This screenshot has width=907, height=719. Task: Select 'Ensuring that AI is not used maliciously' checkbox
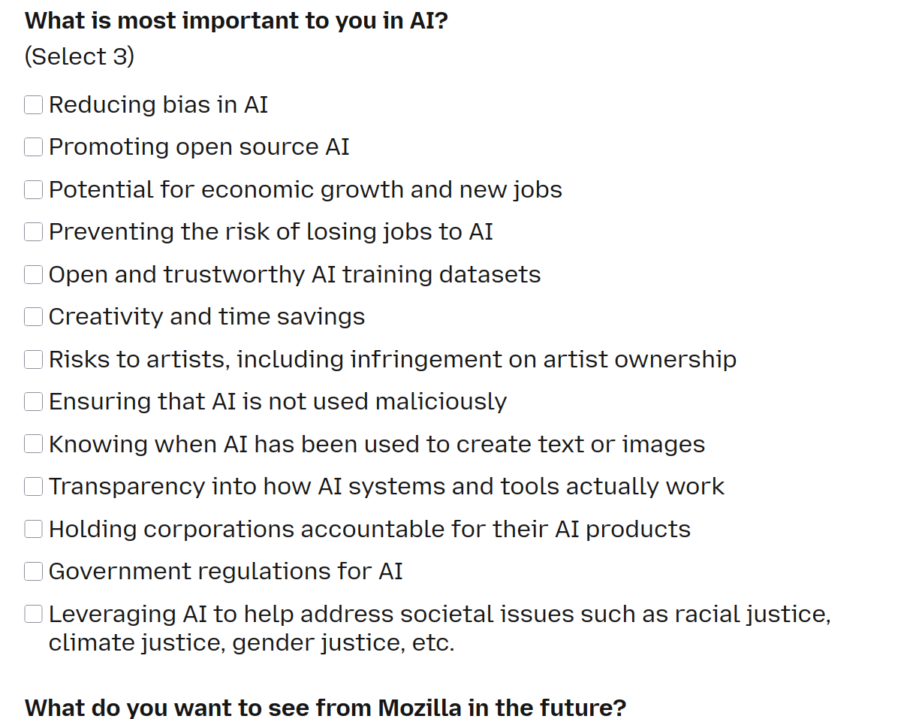(34, 402)
